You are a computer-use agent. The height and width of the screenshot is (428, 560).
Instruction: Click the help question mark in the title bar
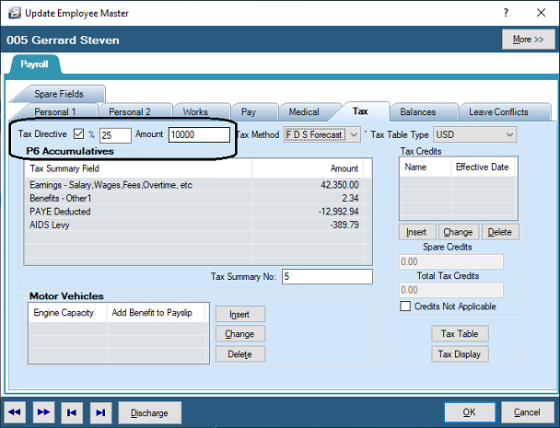[506, 13]
